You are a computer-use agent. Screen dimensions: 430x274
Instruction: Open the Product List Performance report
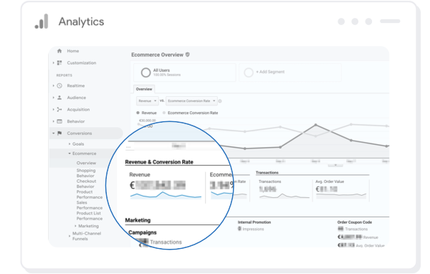(x=90, y=216)
